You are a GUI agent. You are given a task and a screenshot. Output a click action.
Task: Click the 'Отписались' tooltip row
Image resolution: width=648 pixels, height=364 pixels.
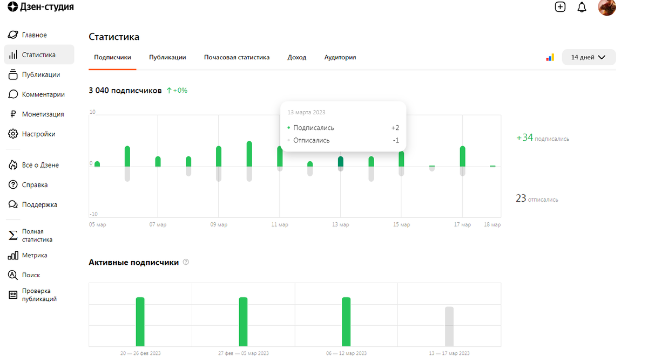[x=343, y=140]
